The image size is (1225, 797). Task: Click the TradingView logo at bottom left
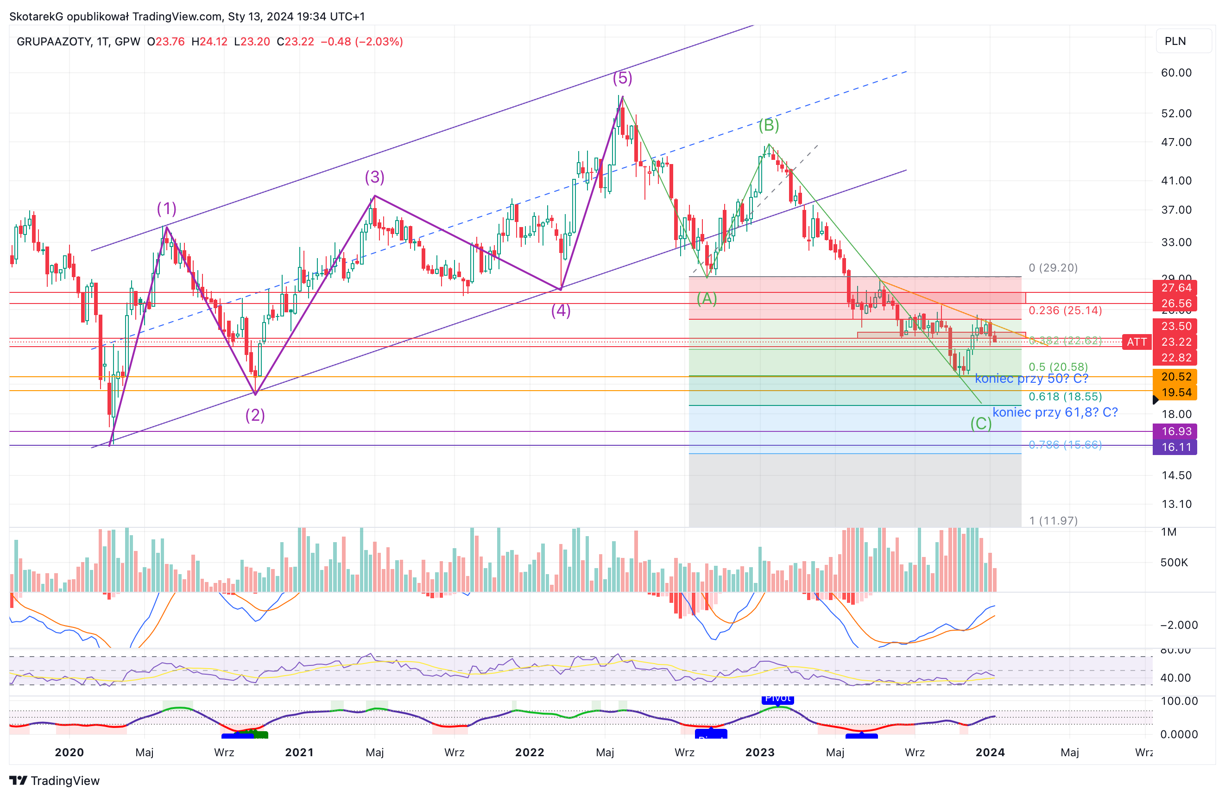(x=55, y=780)
